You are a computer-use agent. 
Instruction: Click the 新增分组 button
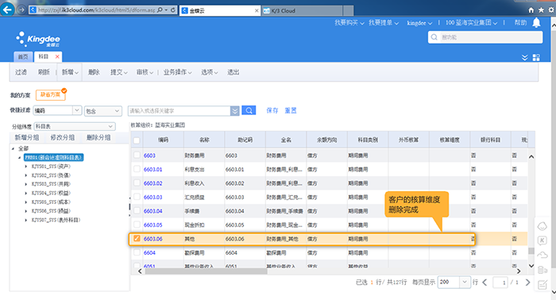(x=26, y=138)
